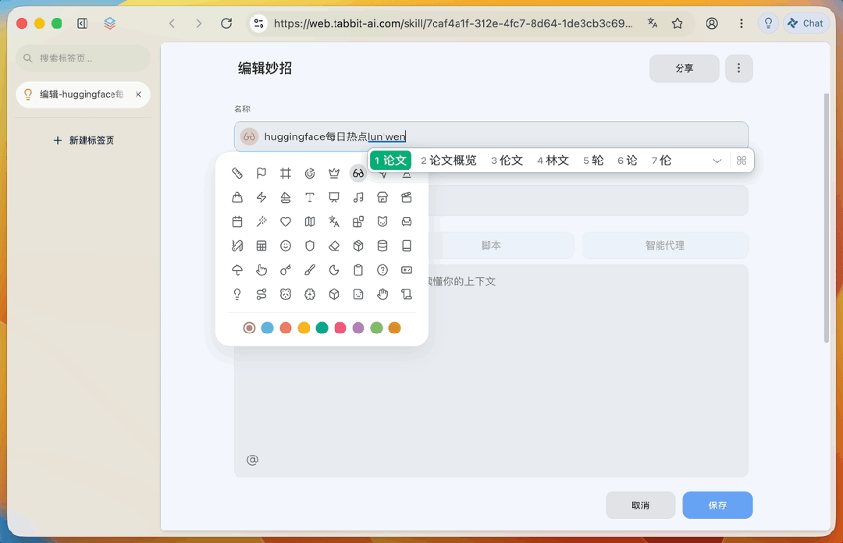
Task: Switch to the 智能代理 tab
Action: click(665, 245)
